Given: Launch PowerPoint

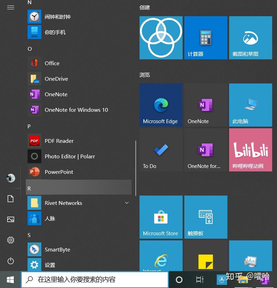Looking at the screenshot, I should pos(79,172).
